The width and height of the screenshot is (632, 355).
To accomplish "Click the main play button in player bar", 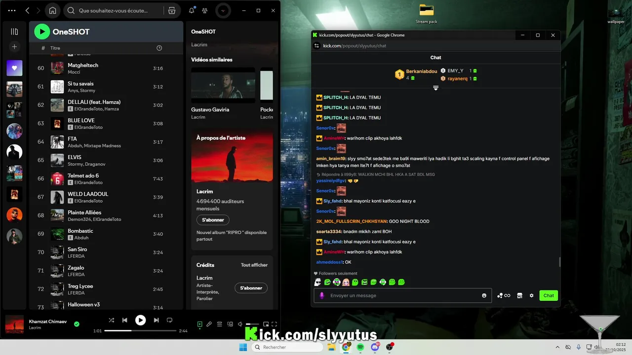I will tap(141, 320).
